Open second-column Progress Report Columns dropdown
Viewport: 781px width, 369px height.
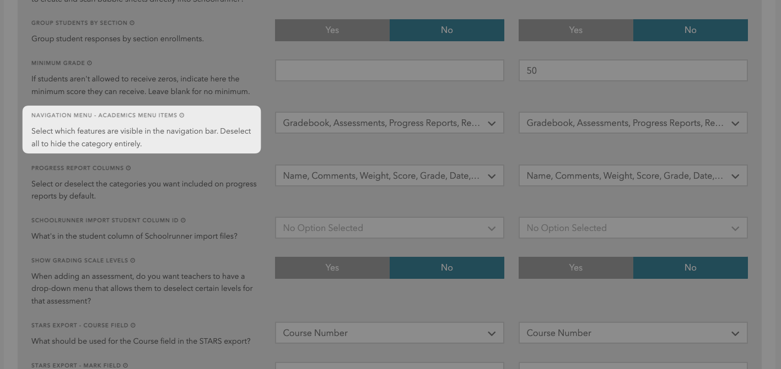[x=633, y=176]
